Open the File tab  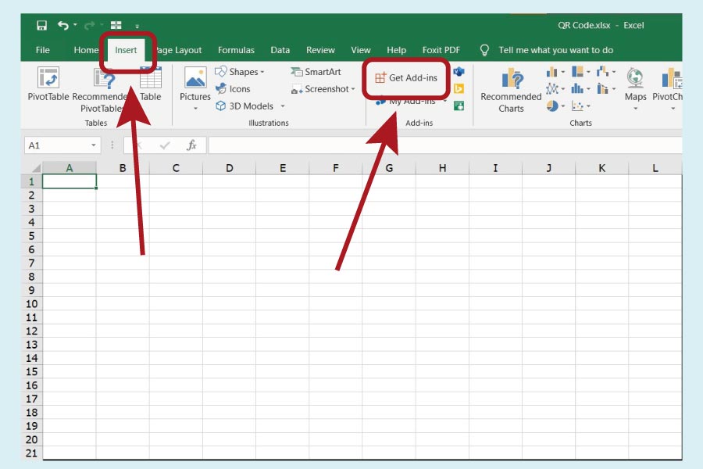(x=43, y=50)
